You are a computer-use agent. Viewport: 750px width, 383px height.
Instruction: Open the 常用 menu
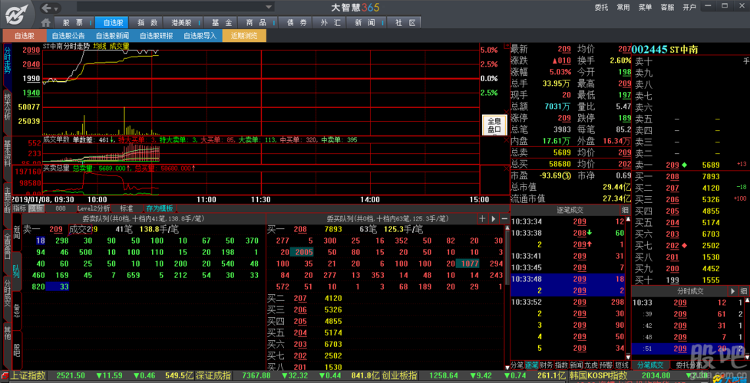[623, 8]
